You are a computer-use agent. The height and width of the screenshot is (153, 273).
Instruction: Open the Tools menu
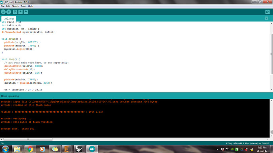click(x=23, y=6)
